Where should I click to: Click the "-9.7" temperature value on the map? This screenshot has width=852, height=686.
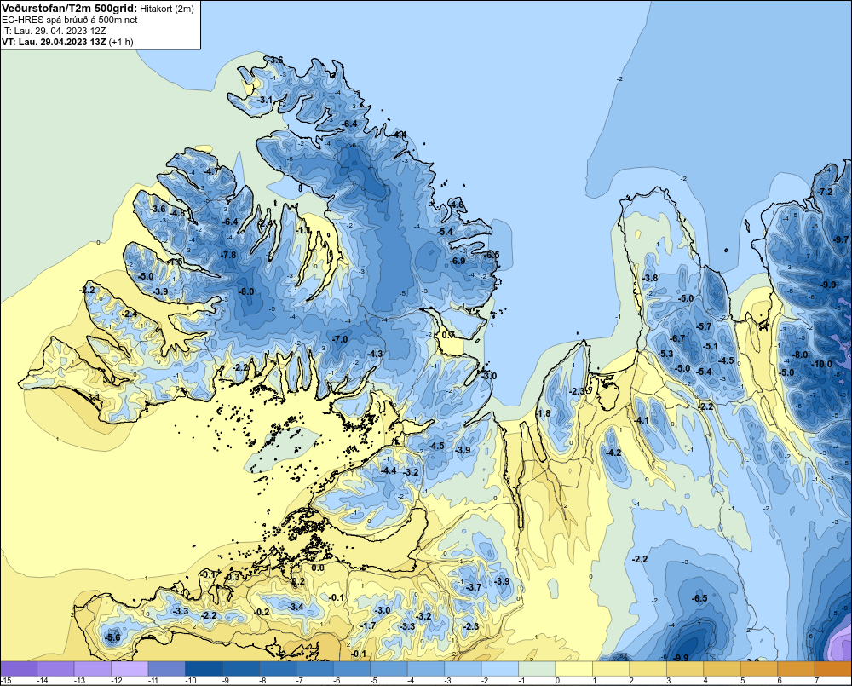[841, 239]
